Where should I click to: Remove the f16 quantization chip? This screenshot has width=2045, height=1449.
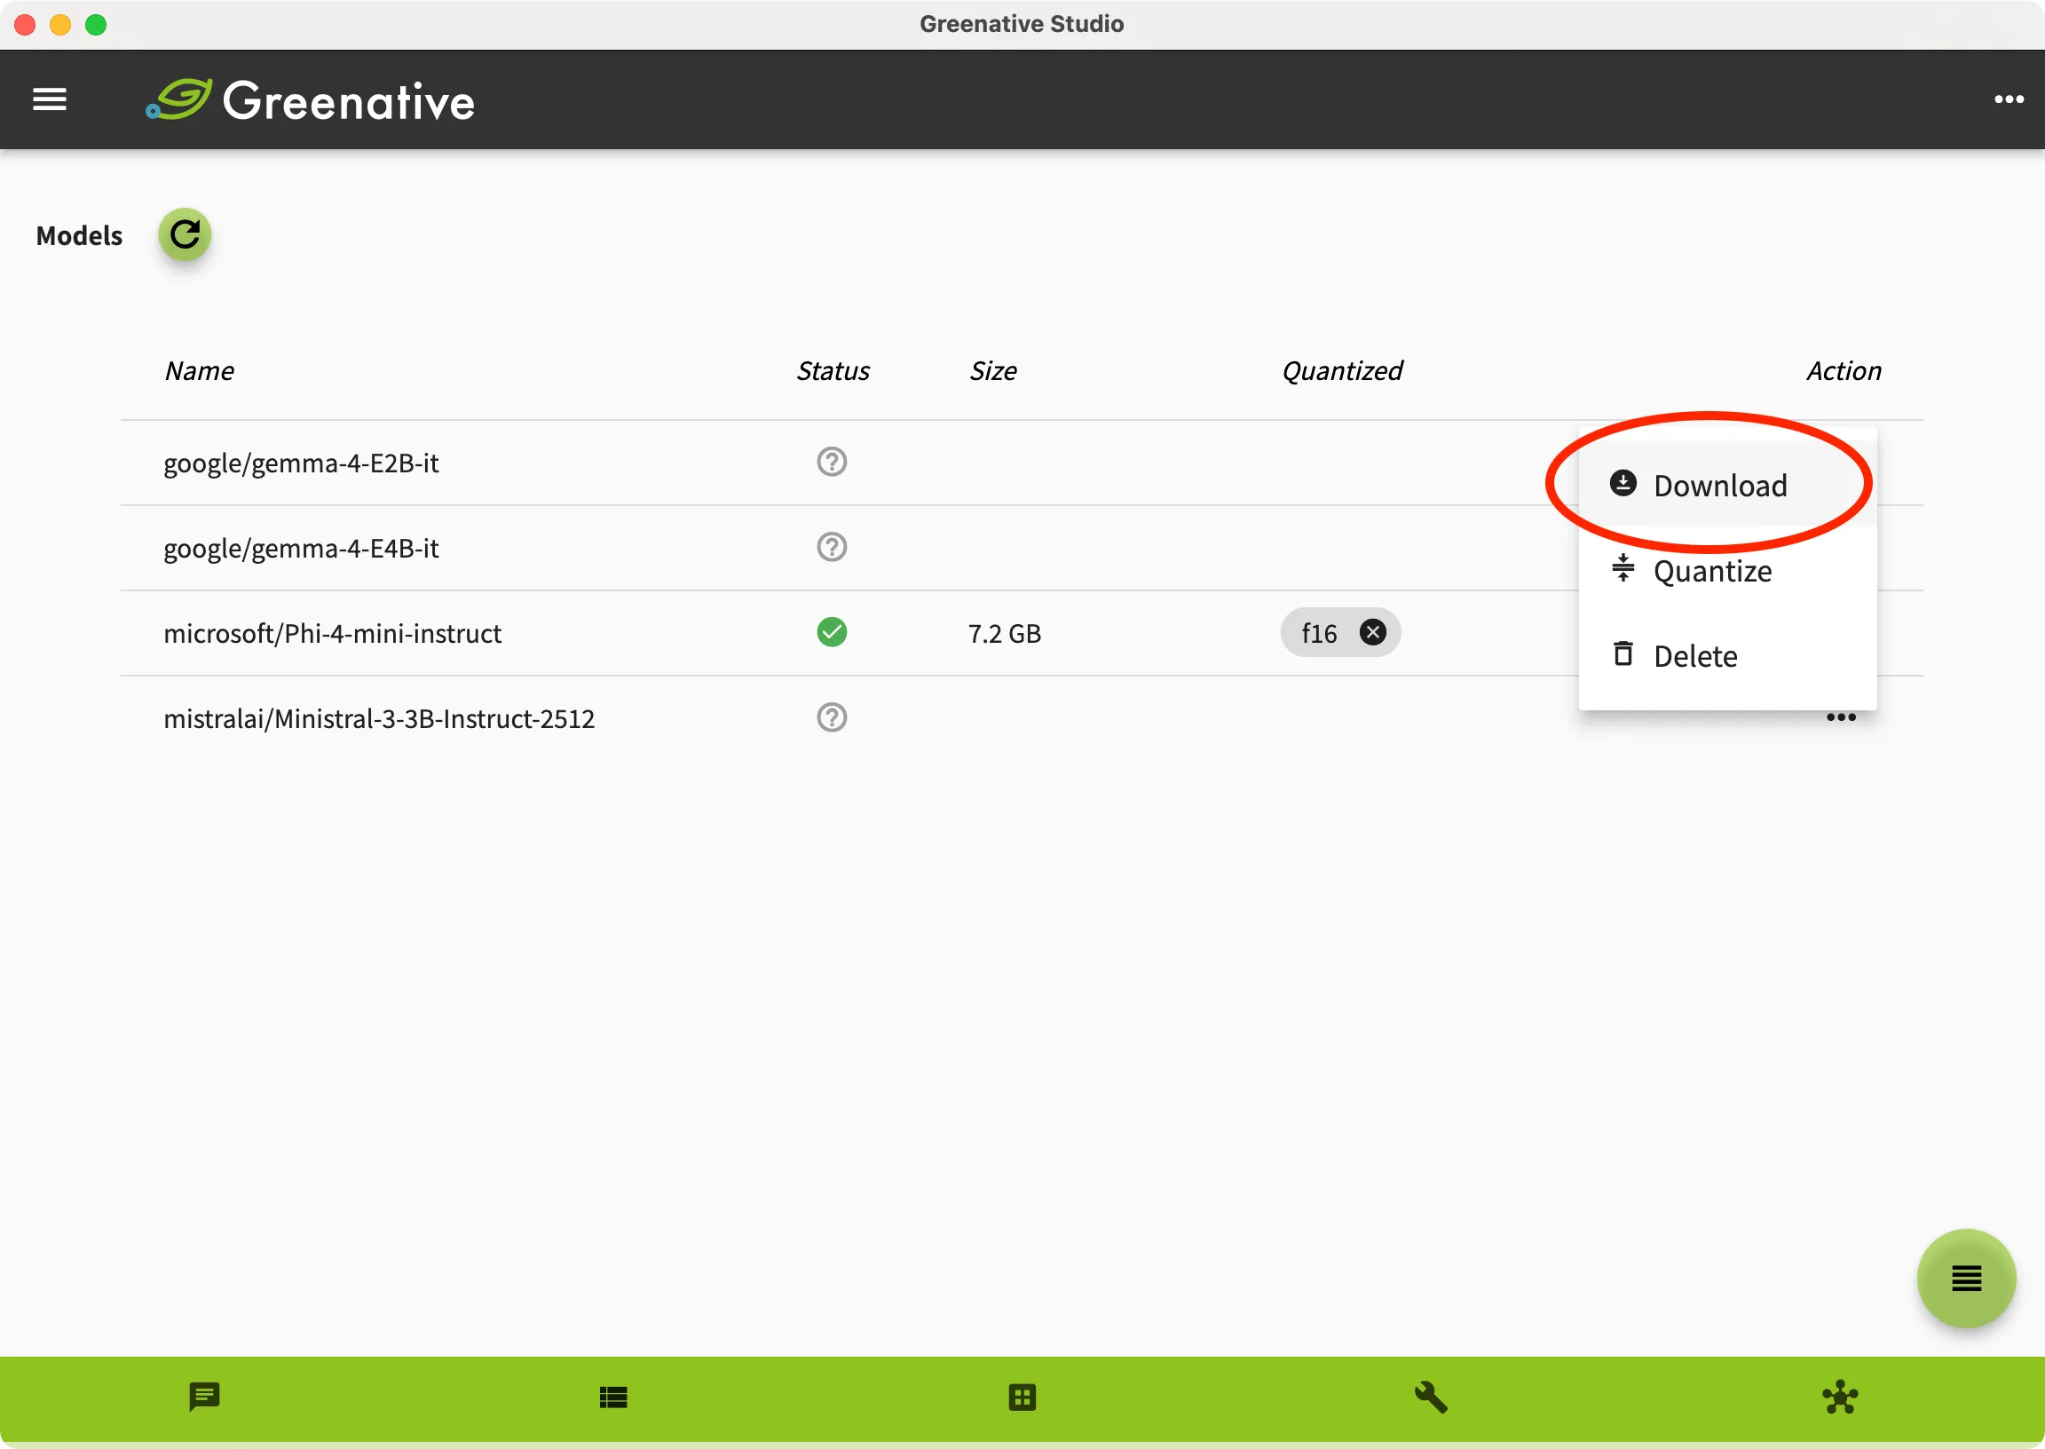1373,632
